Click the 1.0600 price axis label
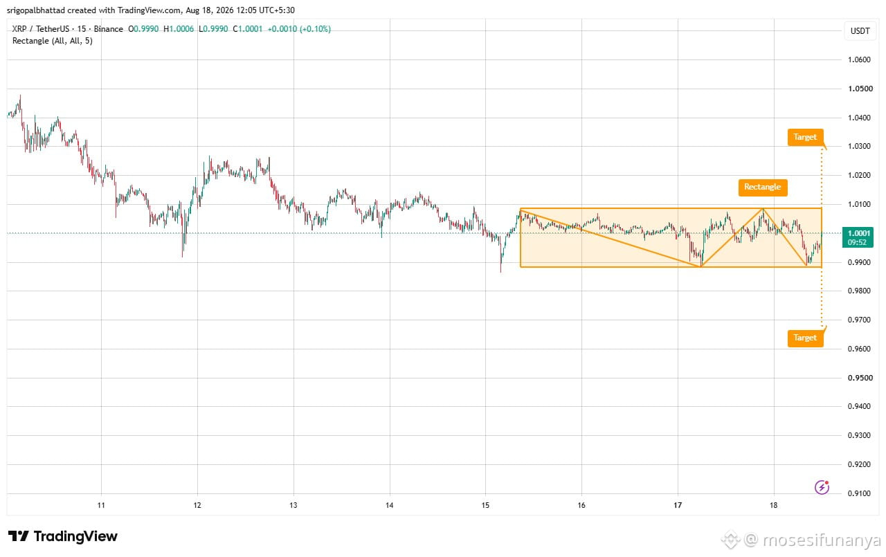 859,60
